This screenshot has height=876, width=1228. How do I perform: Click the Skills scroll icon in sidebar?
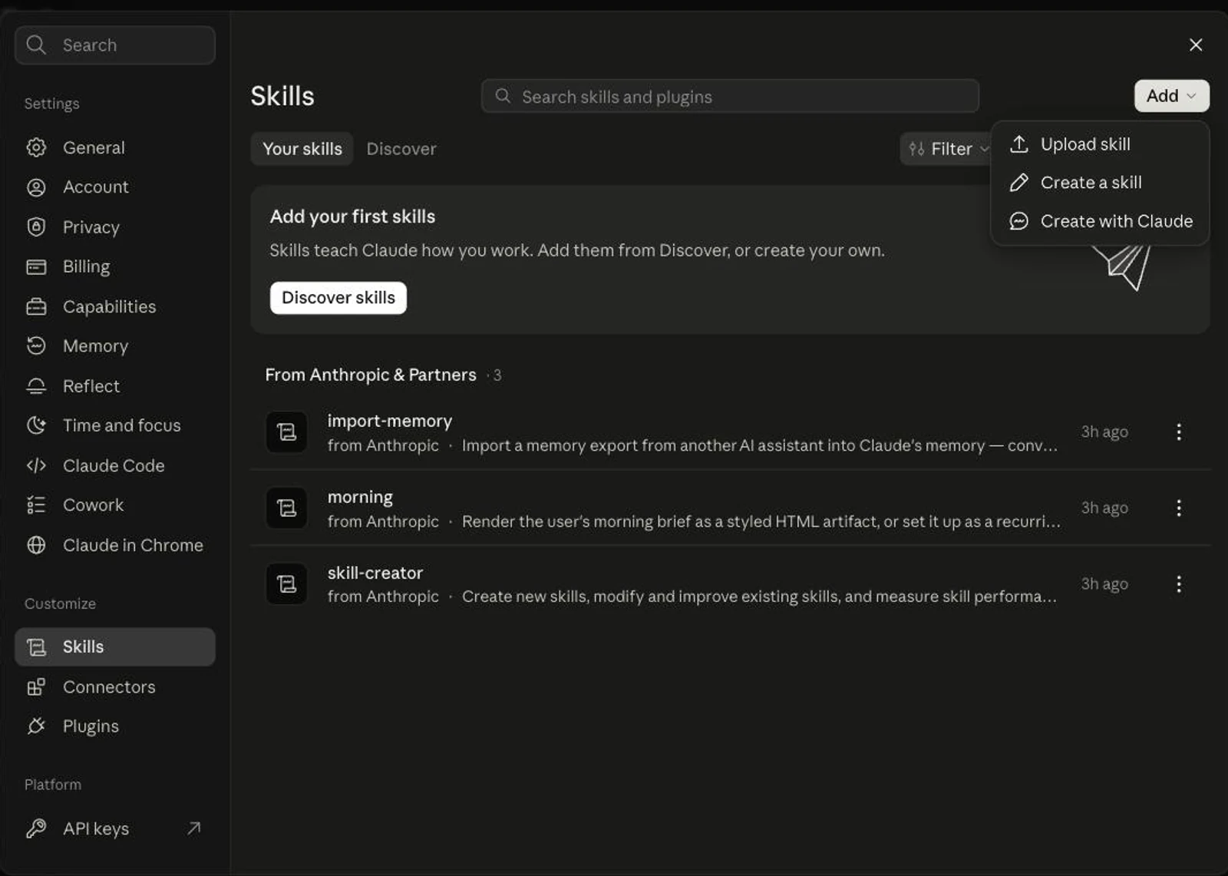[x=36, y=647]
